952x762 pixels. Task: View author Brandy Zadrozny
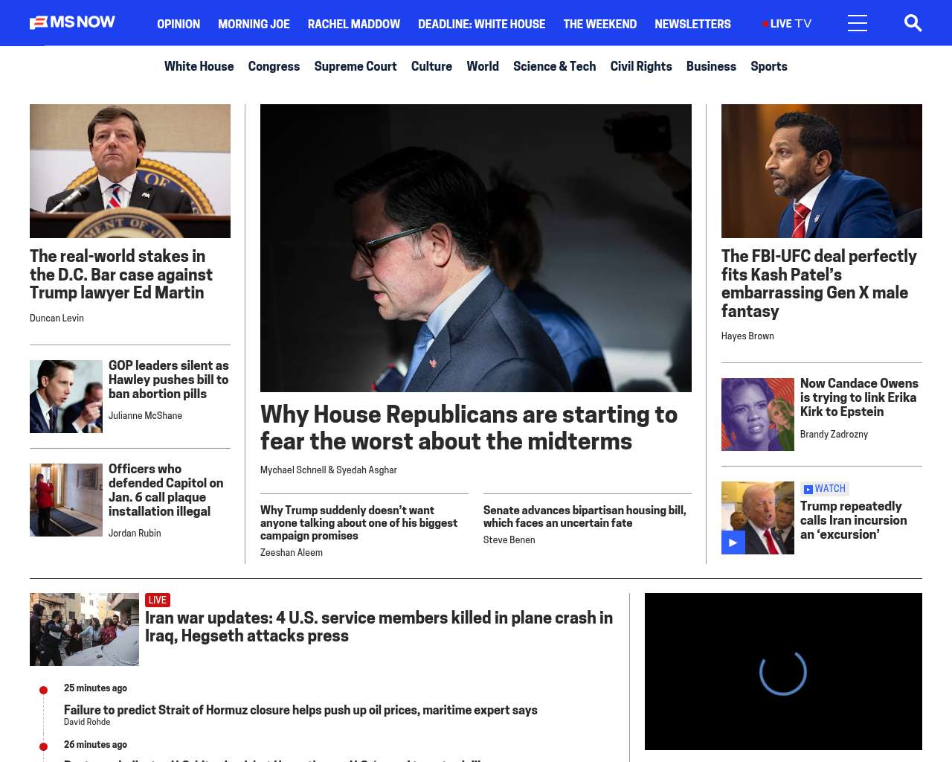[x=834, y=434]
